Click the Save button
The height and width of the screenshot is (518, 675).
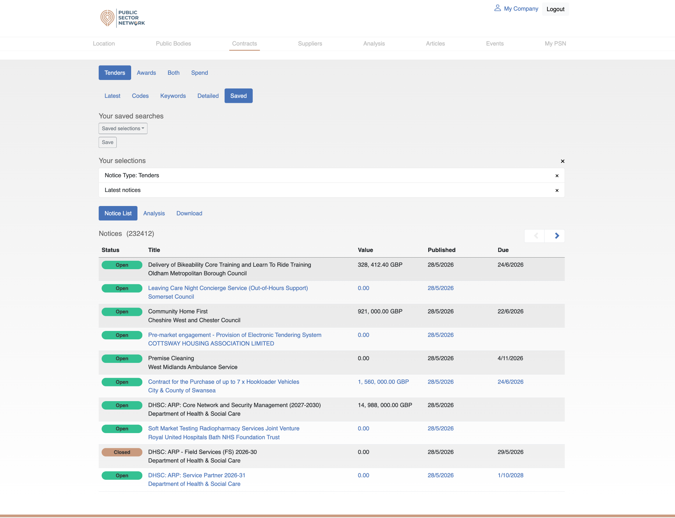tap(108, 142)
